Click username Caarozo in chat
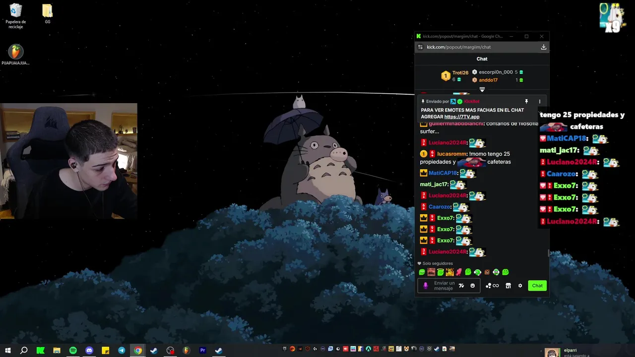 [440, 207]
